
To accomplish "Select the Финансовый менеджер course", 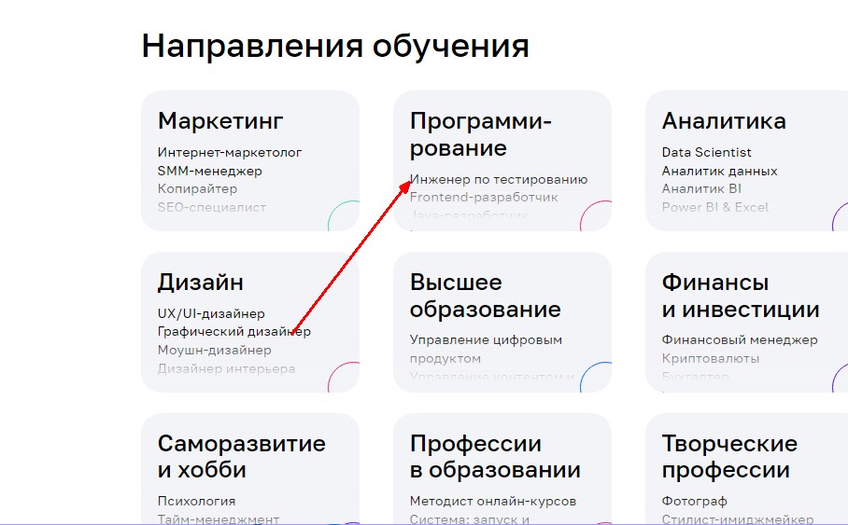I will pos(740,340).
